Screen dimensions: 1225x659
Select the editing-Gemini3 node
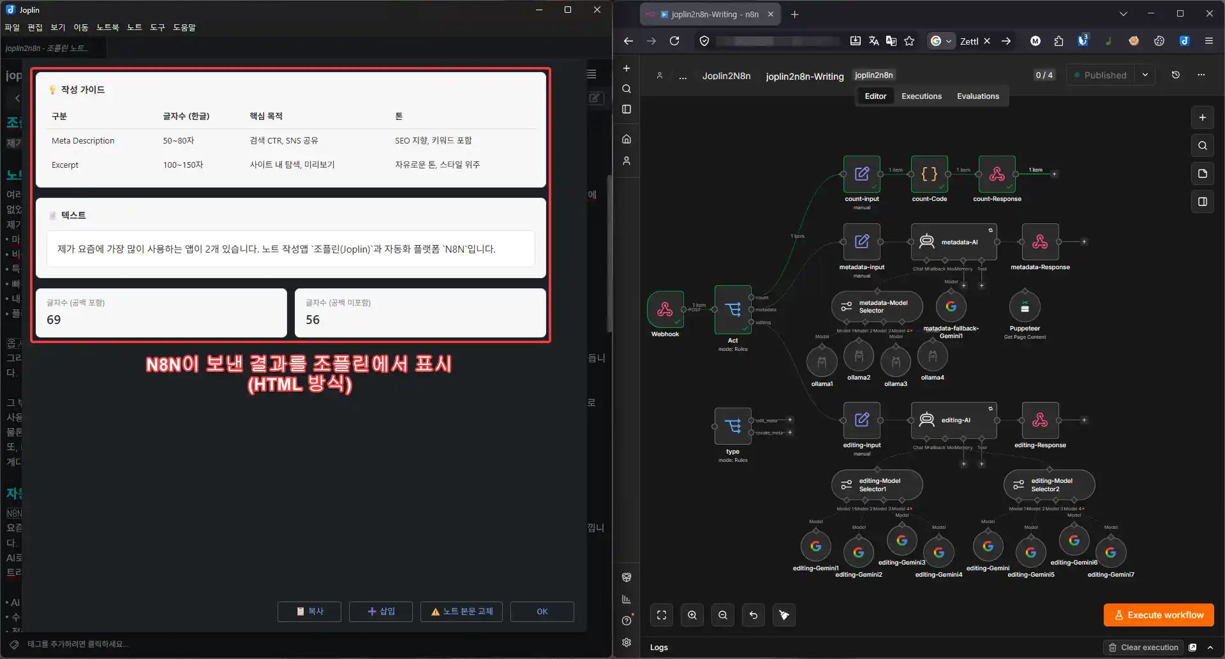click(902, 540)
